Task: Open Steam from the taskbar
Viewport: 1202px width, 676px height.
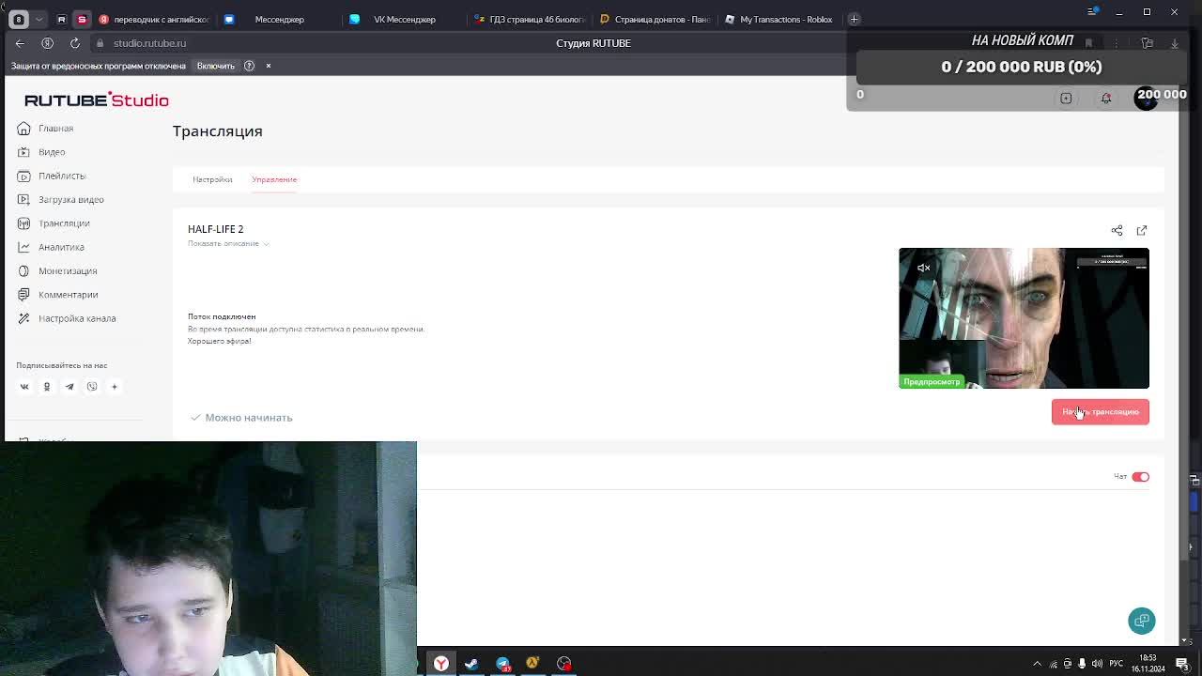Action: [x=471, y=664]
